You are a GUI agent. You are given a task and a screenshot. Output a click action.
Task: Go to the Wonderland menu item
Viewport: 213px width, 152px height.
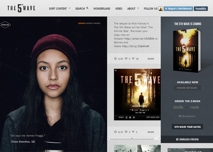(x=102, y=9)
